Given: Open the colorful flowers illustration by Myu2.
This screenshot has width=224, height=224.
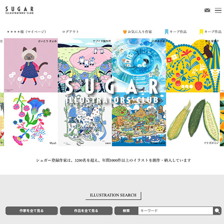Looking at the screenshot, I should (x=31, y=119).
